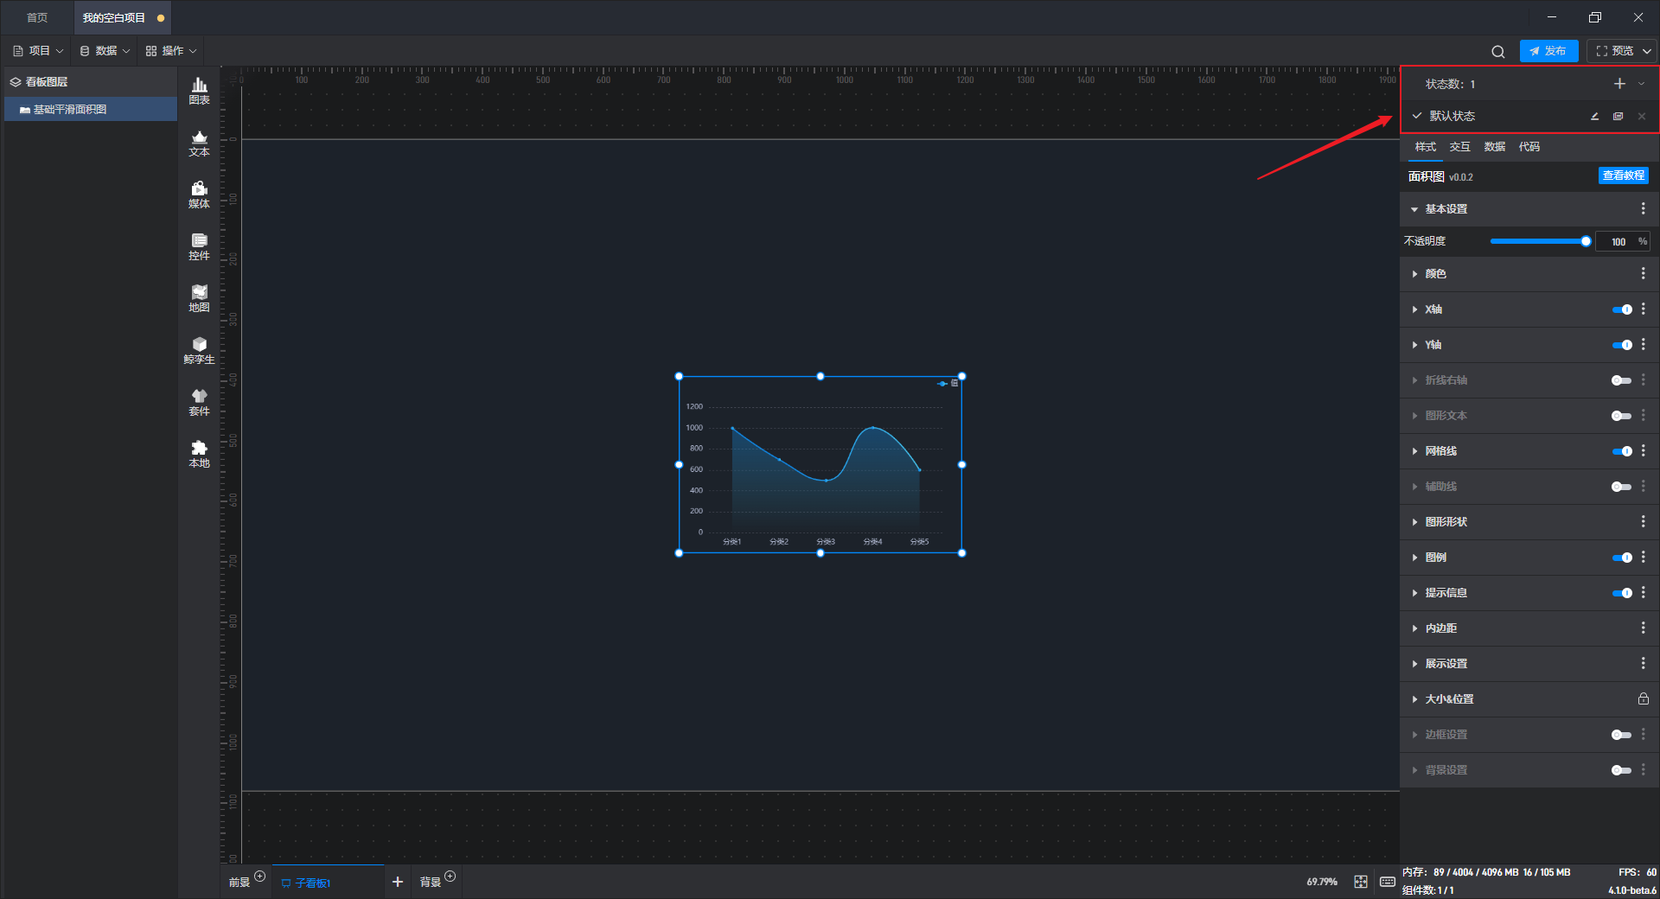Open the 地图 map components panel
Image resolution: width=1660 pixels, height=899 pixels.
pos(199,298)
